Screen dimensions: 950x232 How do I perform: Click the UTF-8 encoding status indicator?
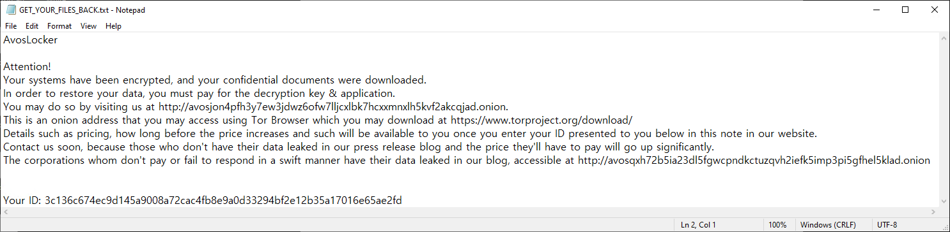click(888, 225)
